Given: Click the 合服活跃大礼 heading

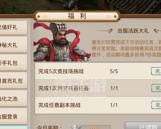Looking at the screenshot, I should pyautogui.click(x=133, y=31).
